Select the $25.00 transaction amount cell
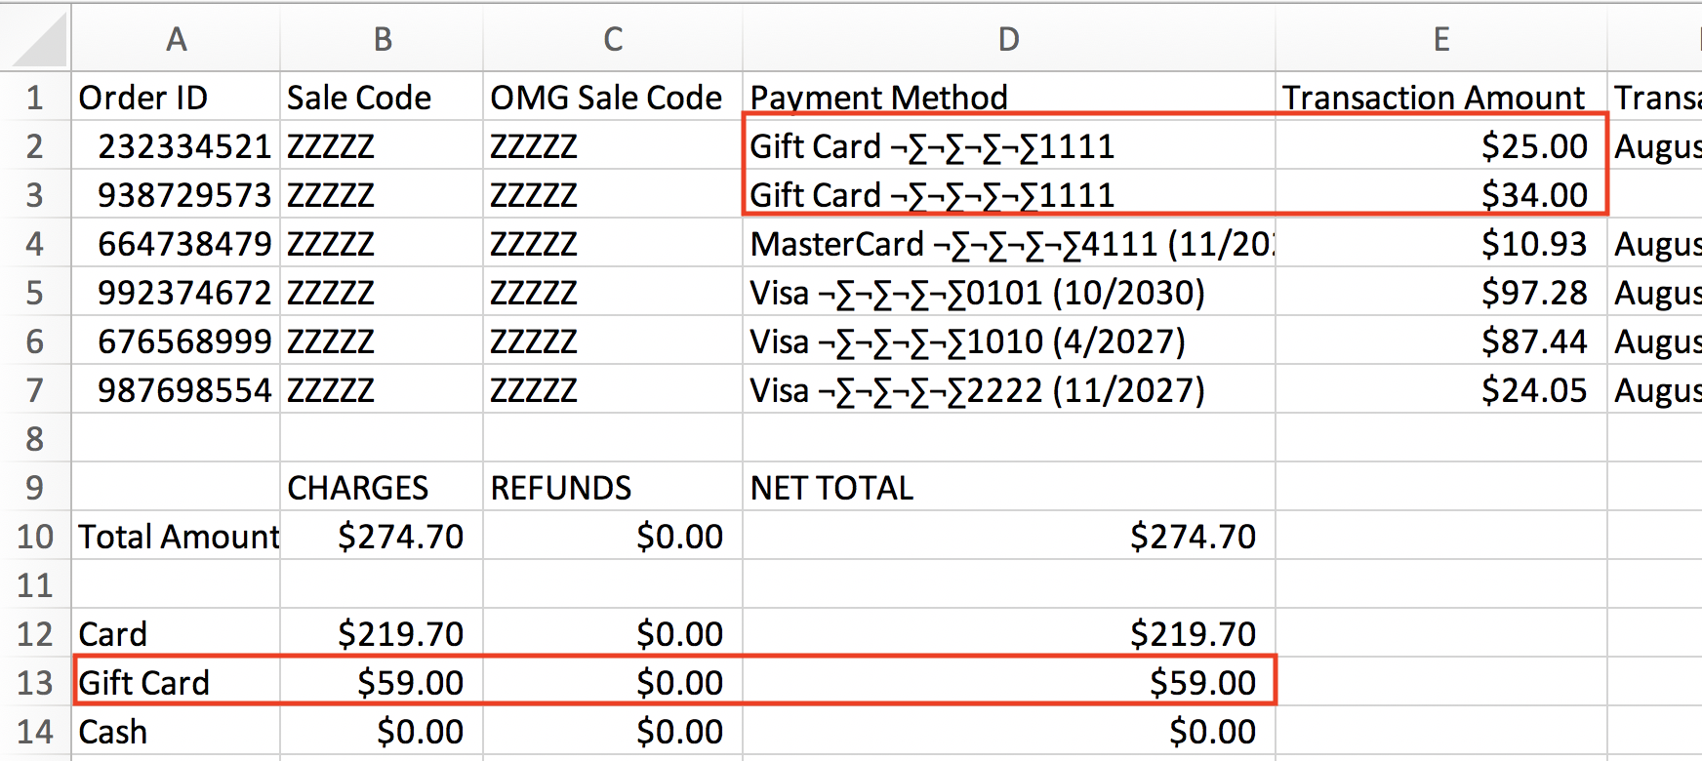 [1441, 145]
